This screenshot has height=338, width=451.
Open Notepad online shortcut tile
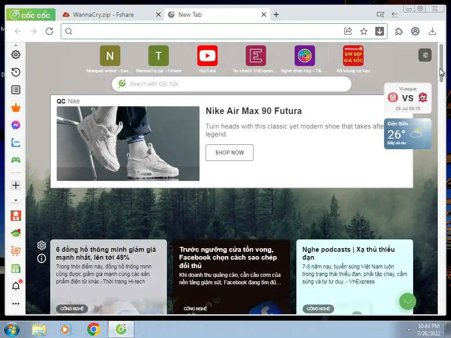tap(110, 56)
